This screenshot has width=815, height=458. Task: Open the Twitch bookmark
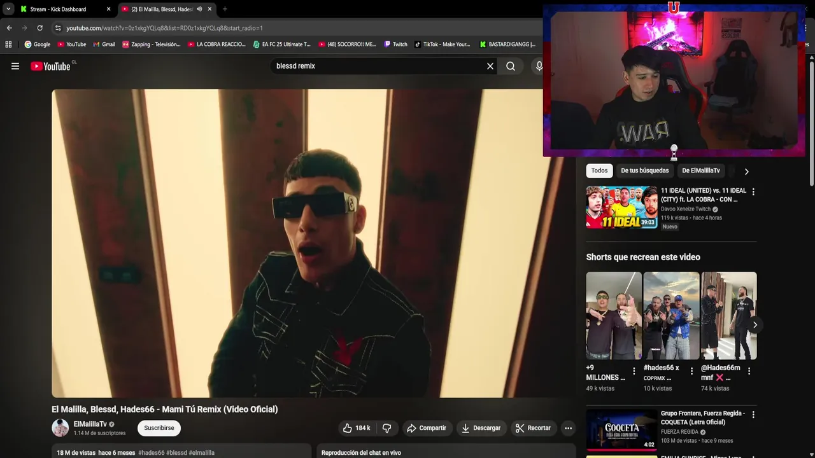(x=395, y=45)
